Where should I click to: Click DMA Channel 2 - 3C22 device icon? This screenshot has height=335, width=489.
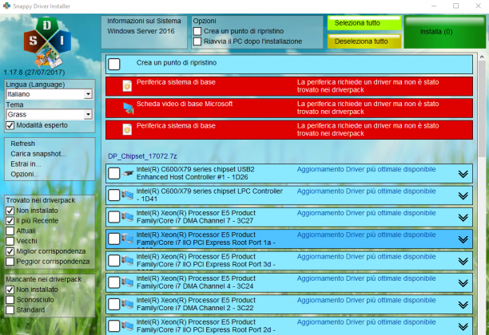128,304
